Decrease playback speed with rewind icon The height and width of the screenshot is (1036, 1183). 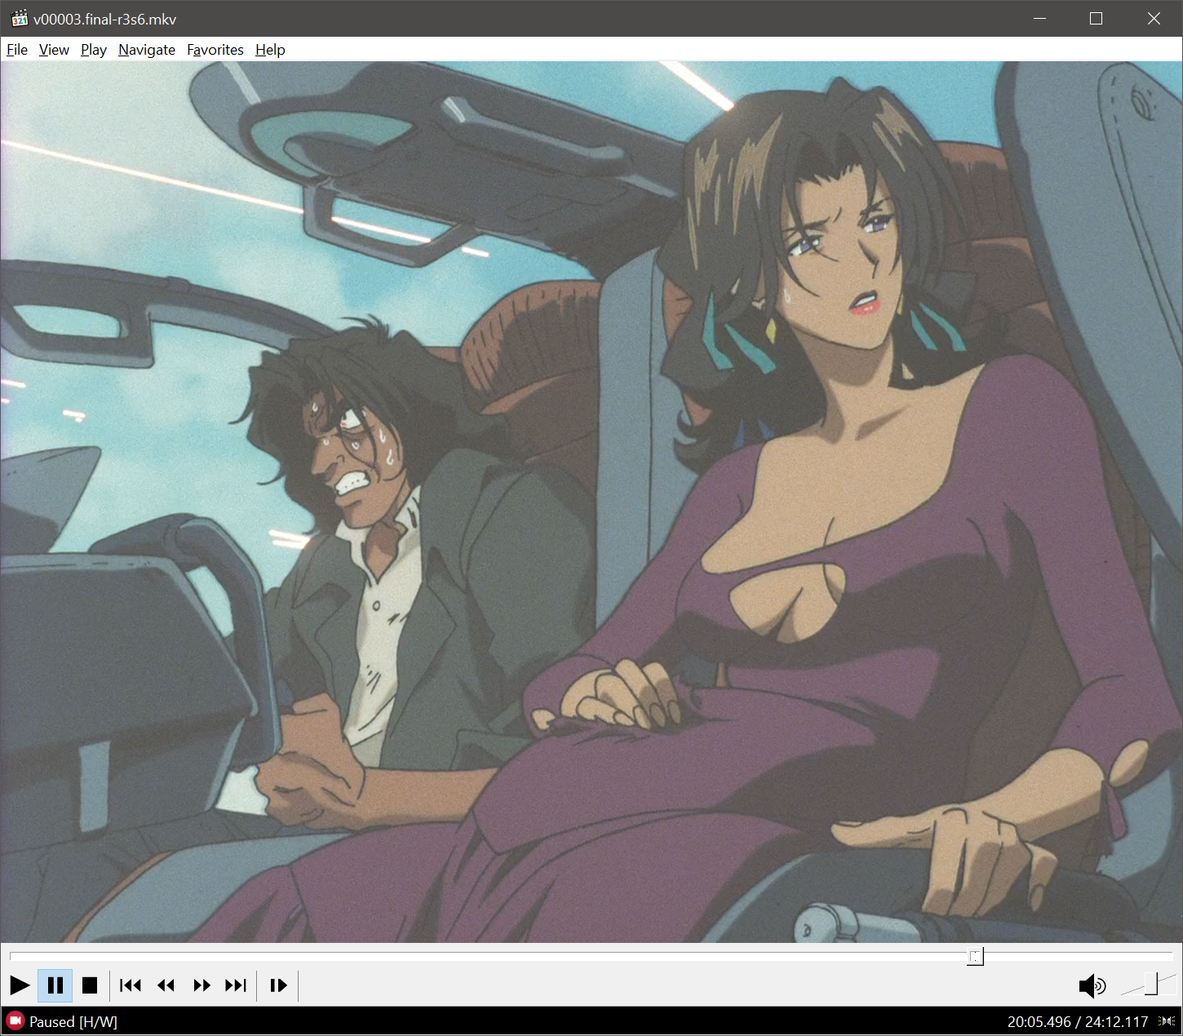166,985
